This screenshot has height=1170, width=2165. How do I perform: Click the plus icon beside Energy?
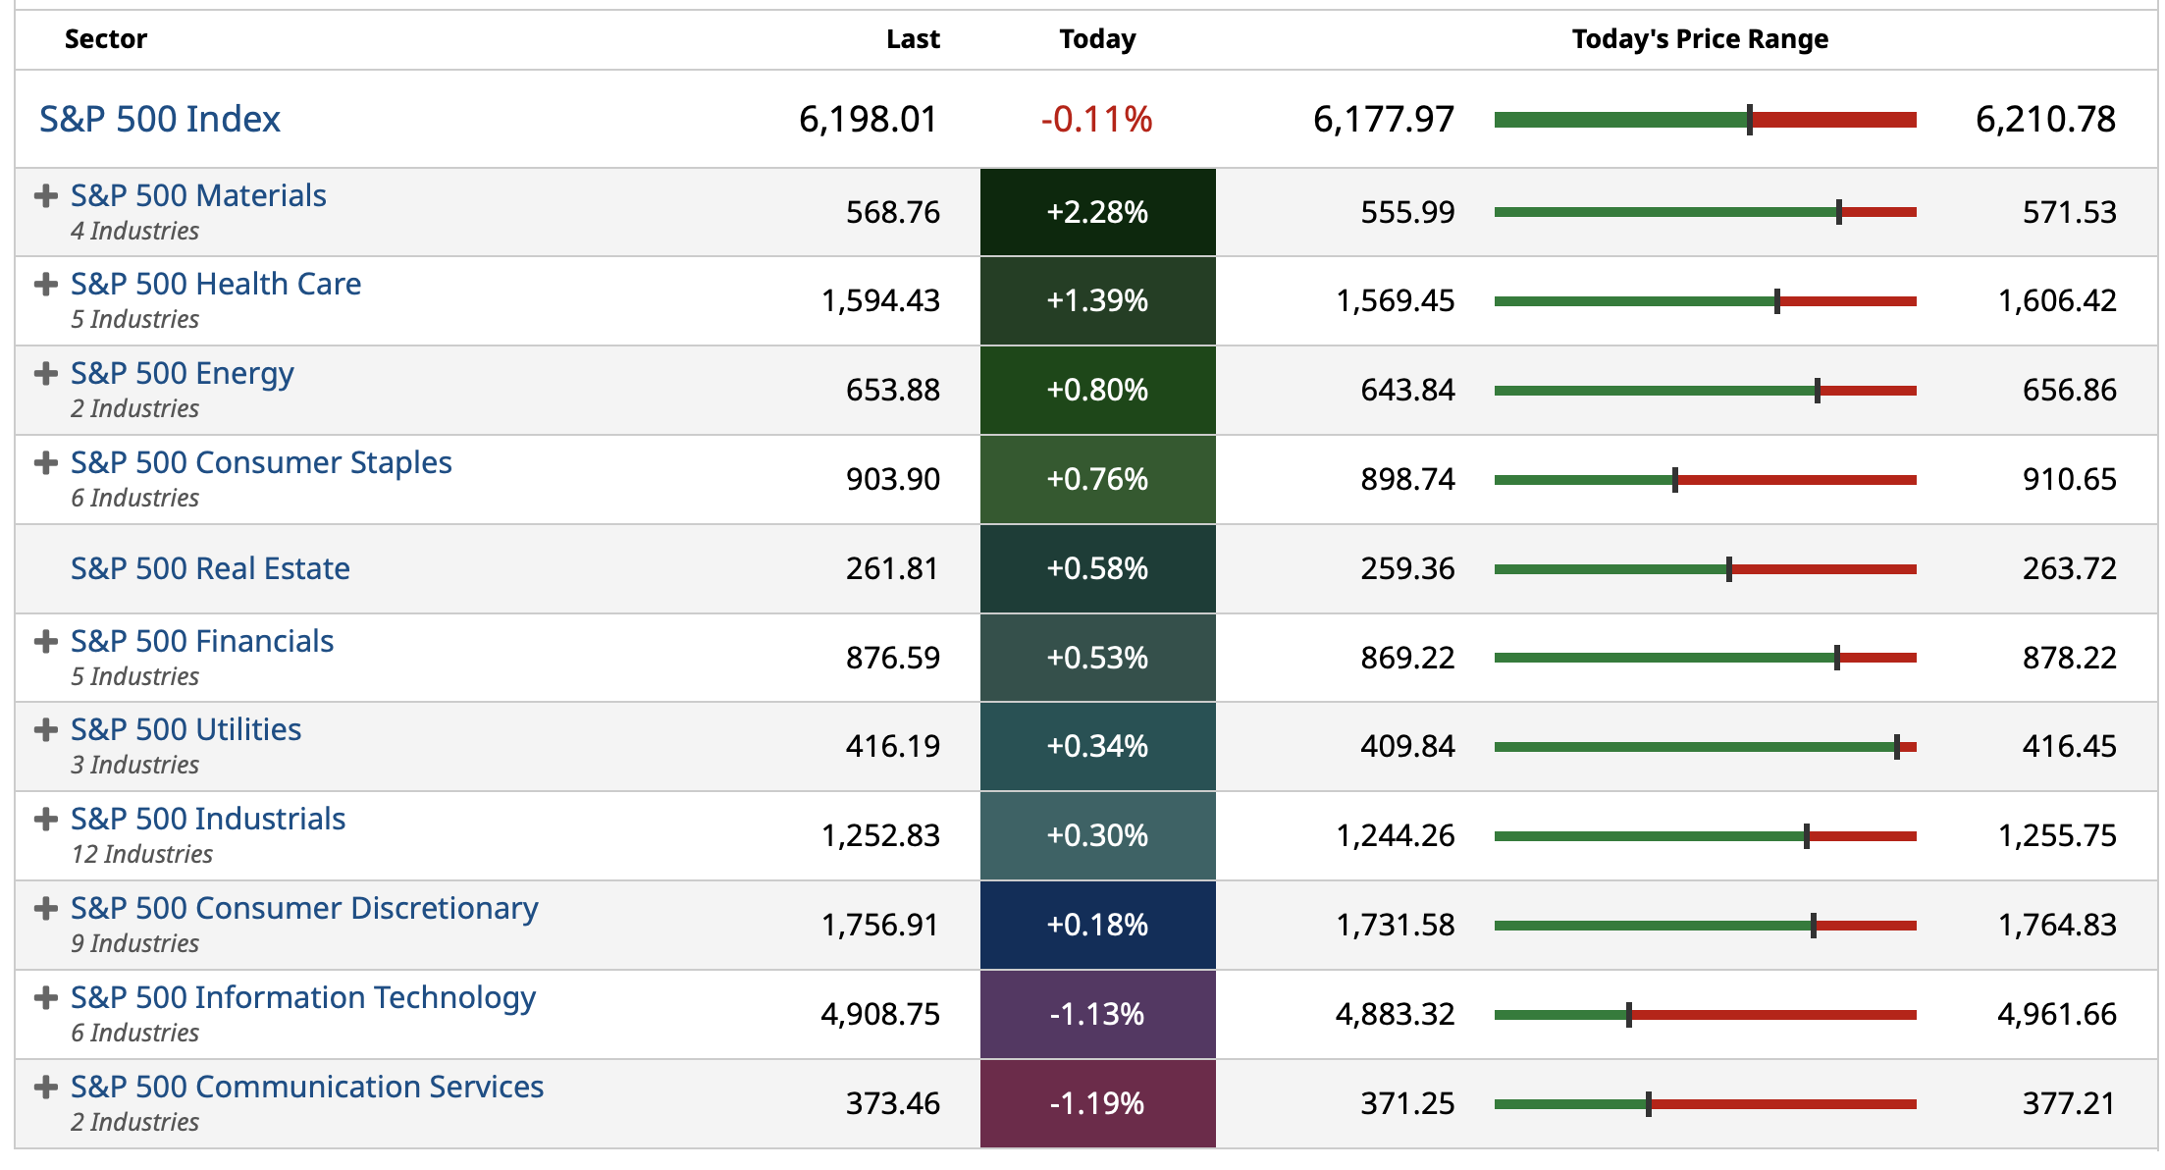[45, 374]
